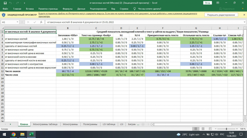
Task: Click the Insert Function fx icon
Action: click(x=41, y=22)
